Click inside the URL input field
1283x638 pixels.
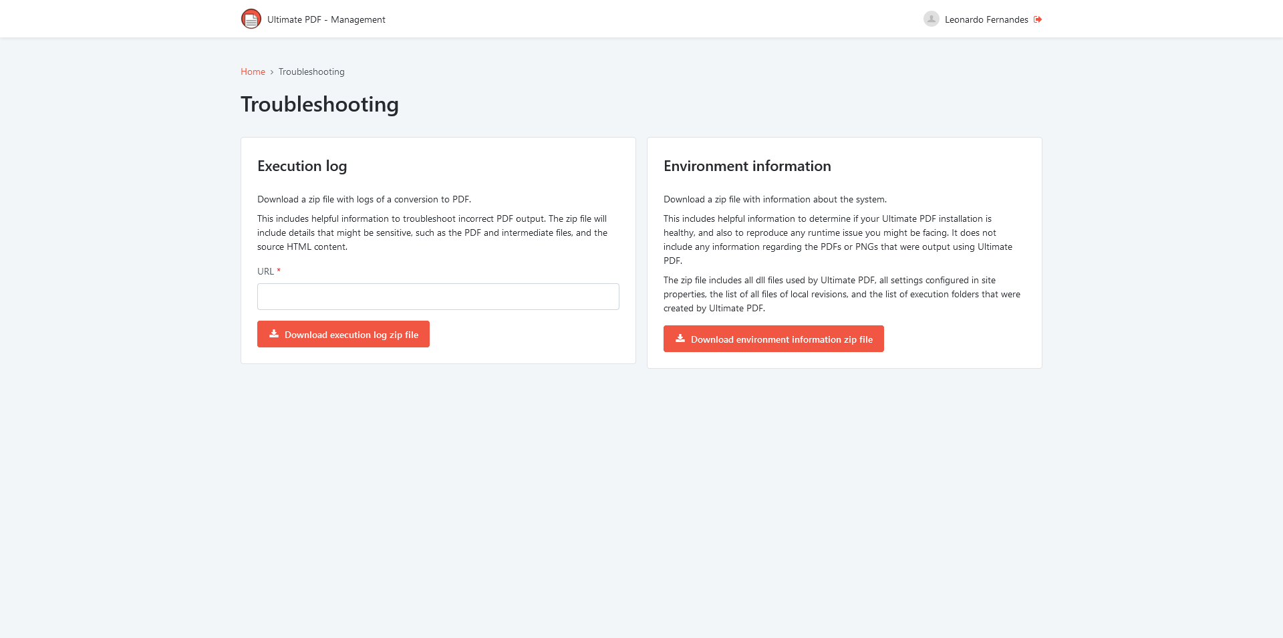coord(438,296)
